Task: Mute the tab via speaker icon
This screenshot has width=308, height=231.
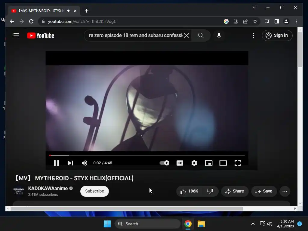Action: point(69,11)
